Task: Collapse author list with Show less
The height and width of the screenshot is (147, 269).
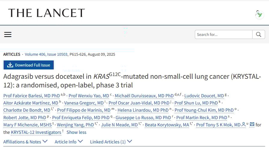Action: tap(76, 132)
